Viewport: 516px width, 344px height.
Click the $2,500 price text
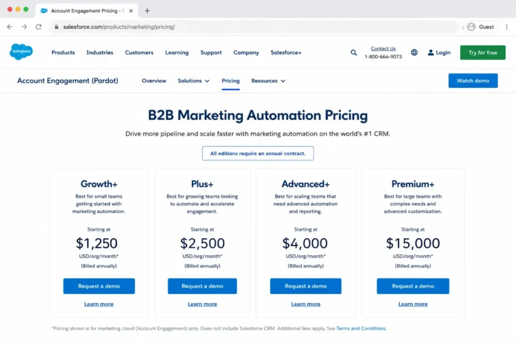click(203, 243)
